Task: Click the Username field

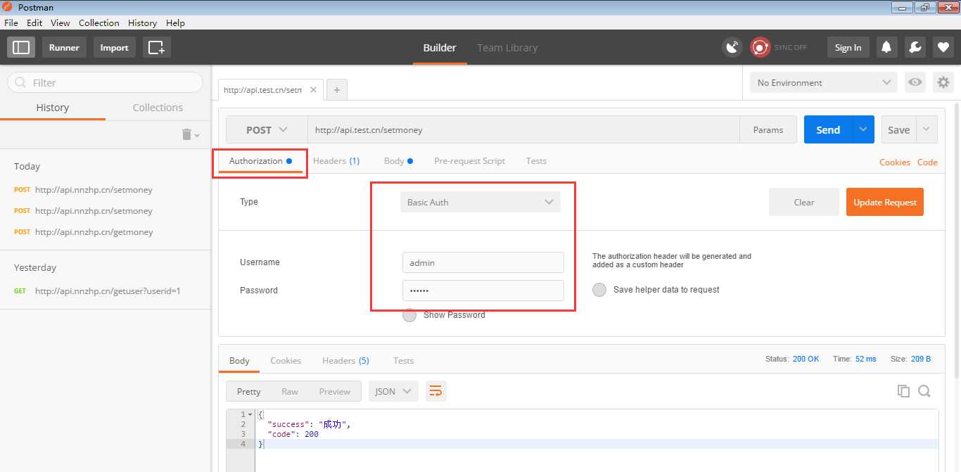Action: (x=483, y=262)
